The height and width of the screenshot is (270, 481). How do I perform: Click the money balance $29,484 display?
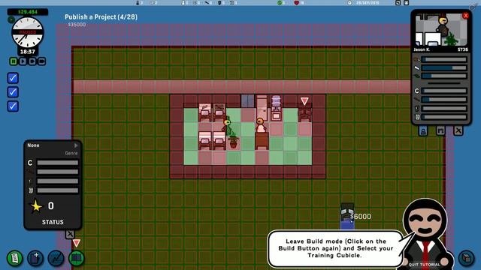[x=28, y=12]
